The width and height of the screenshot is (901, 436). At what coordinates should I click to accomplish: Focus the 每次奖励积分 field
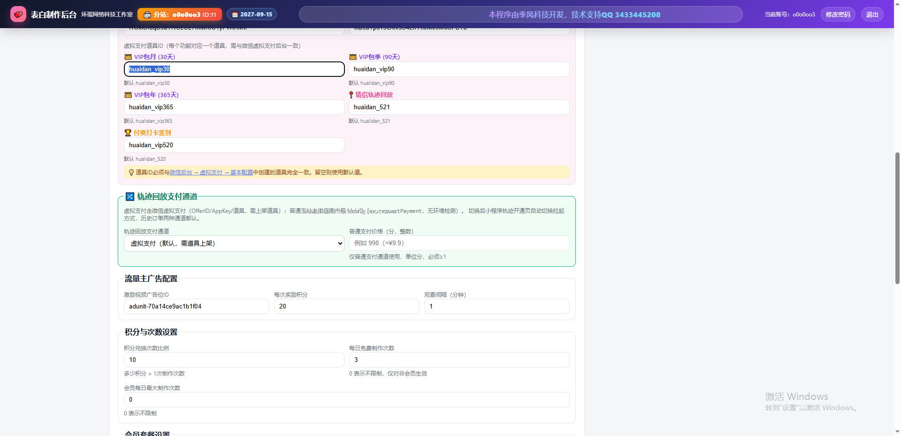coord(346,306)
